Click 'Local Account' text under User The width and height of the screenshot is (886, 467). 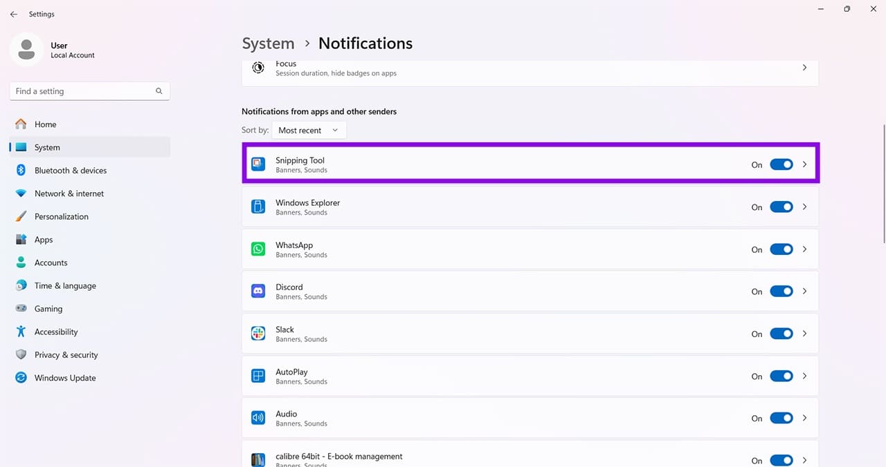(x=73, y=55)
